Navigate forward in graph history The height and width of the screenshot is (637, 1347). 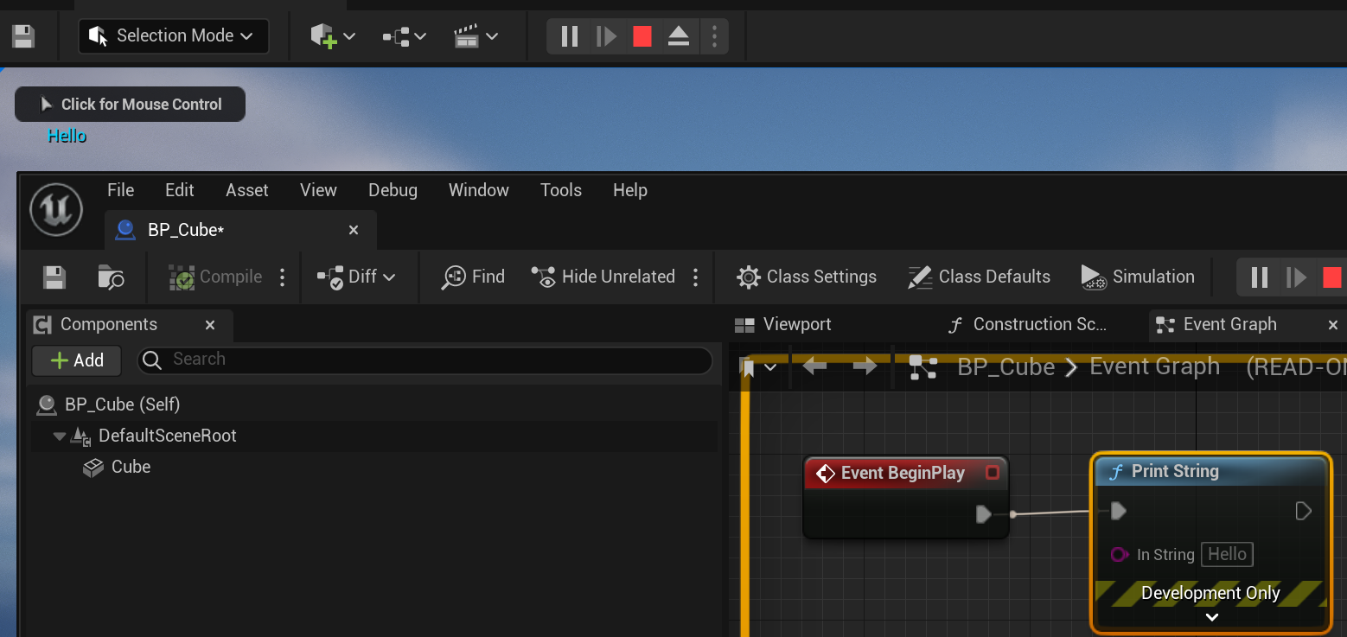pyautogui.click(x=865, y=367)
